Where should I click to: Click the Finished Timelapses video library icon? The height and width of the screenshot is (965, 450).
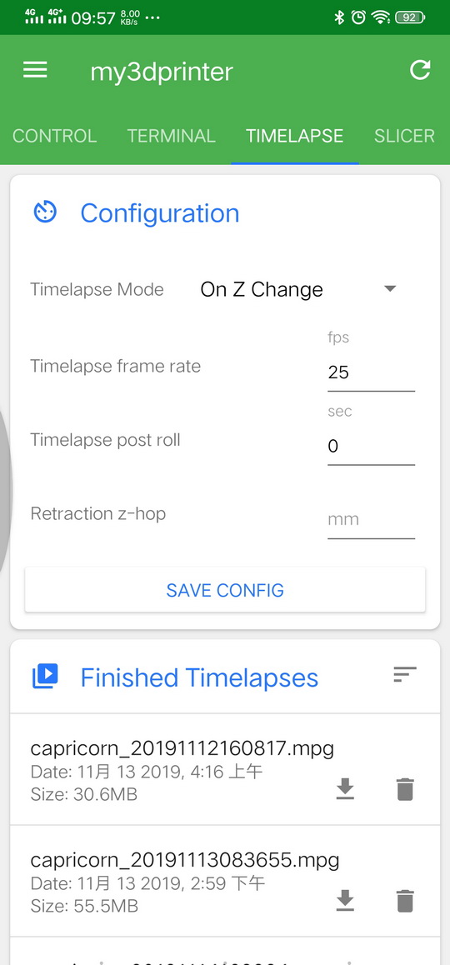pyautogui.click(x=45, y=676)
